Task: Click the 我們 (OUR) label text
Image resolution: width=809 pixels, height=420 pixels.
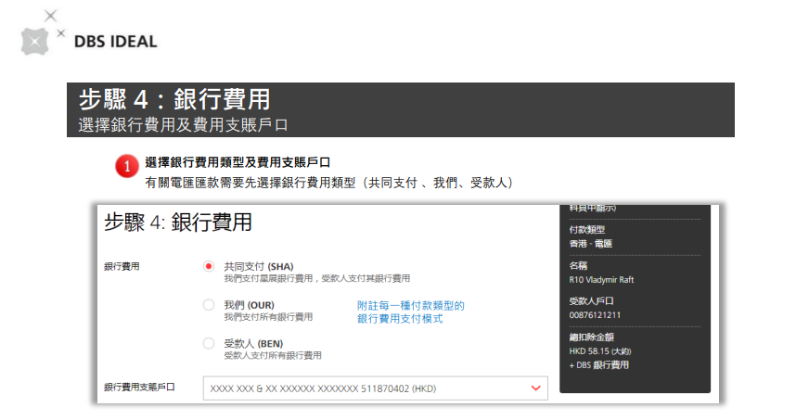Action: pos(250,305)
